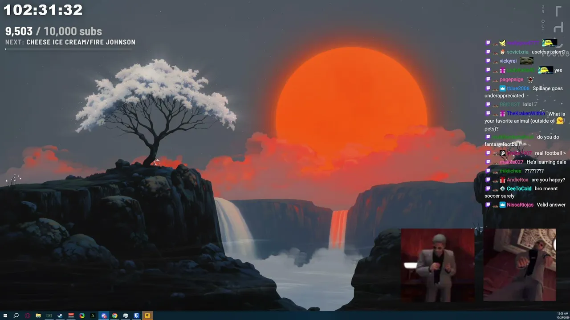Click the "Valid answer" chat message
570x320 pixels.
(551, 205)
